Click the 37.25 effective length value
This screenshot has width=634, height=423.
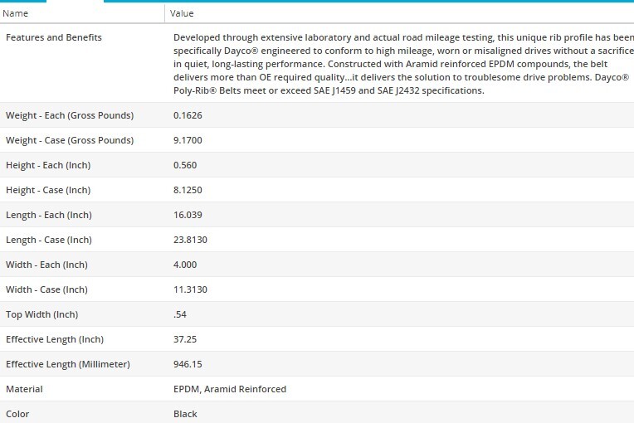(x=185, y=339)
